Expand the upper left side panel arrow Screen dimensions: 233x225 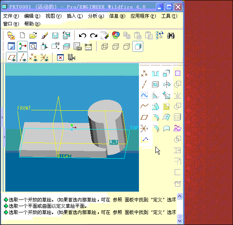[x=2, y=117]
